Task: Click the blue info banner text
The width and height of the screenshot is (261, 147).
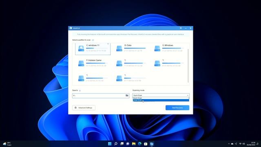Action: [130, 34]
